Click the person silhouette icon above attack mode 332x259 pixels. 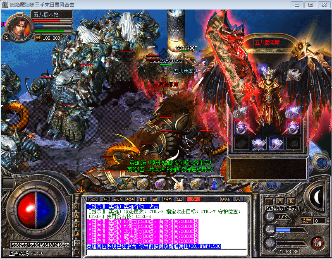[280, 201]
